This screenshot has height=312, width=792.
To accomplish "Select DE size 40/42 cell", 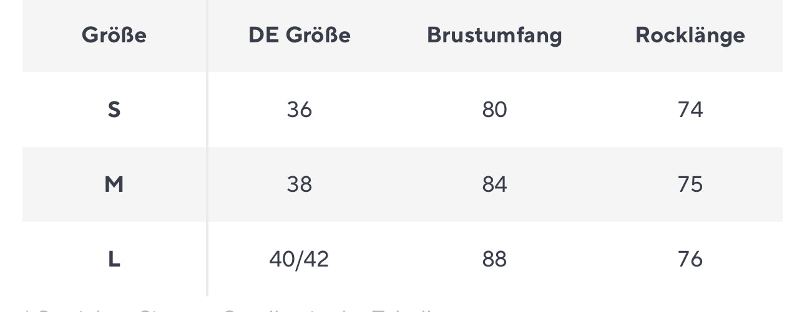I will 299,259.
